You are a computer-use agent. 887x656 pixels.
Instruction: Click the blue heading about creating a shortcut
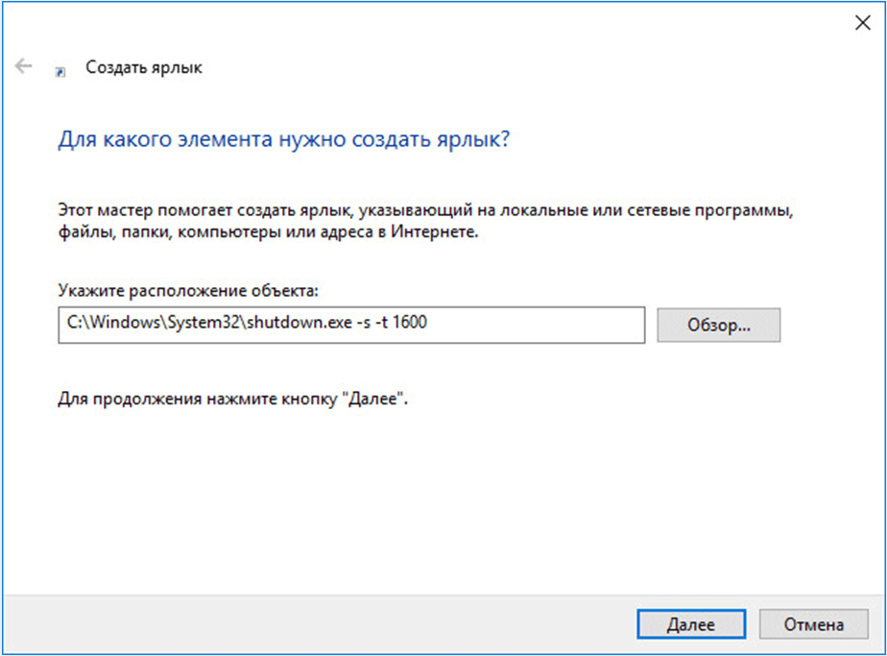click(284, 140)
